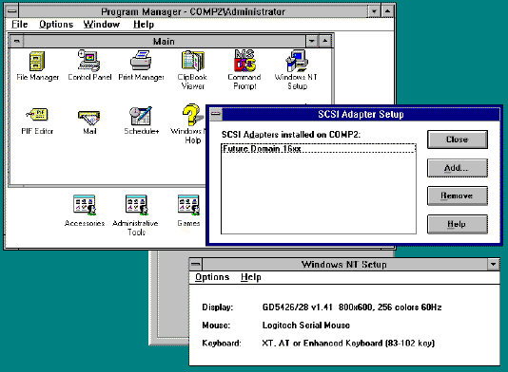Click the XT, AT or Enhanced Keyboard value

[x=348, y=344]
